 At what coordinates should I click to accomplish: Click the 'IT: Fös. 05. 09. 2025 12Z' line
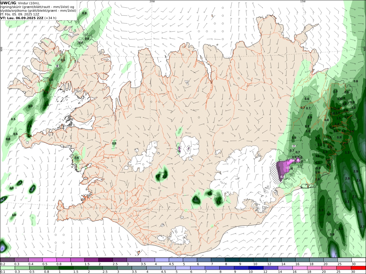20,14
